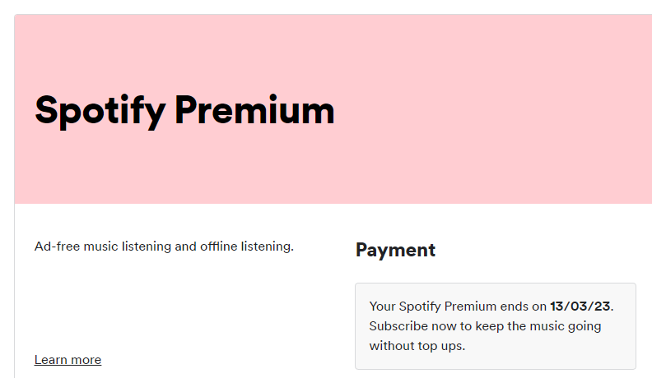Click the ad-free music listening description
The width and height of the screenshot is (652, 378).
(x=164, y=246)
